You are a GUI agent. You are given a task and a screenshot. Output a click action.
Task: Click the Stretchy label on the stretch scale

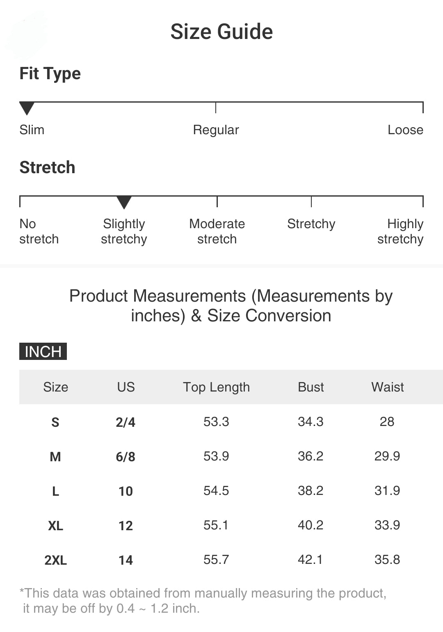[311, 224]
